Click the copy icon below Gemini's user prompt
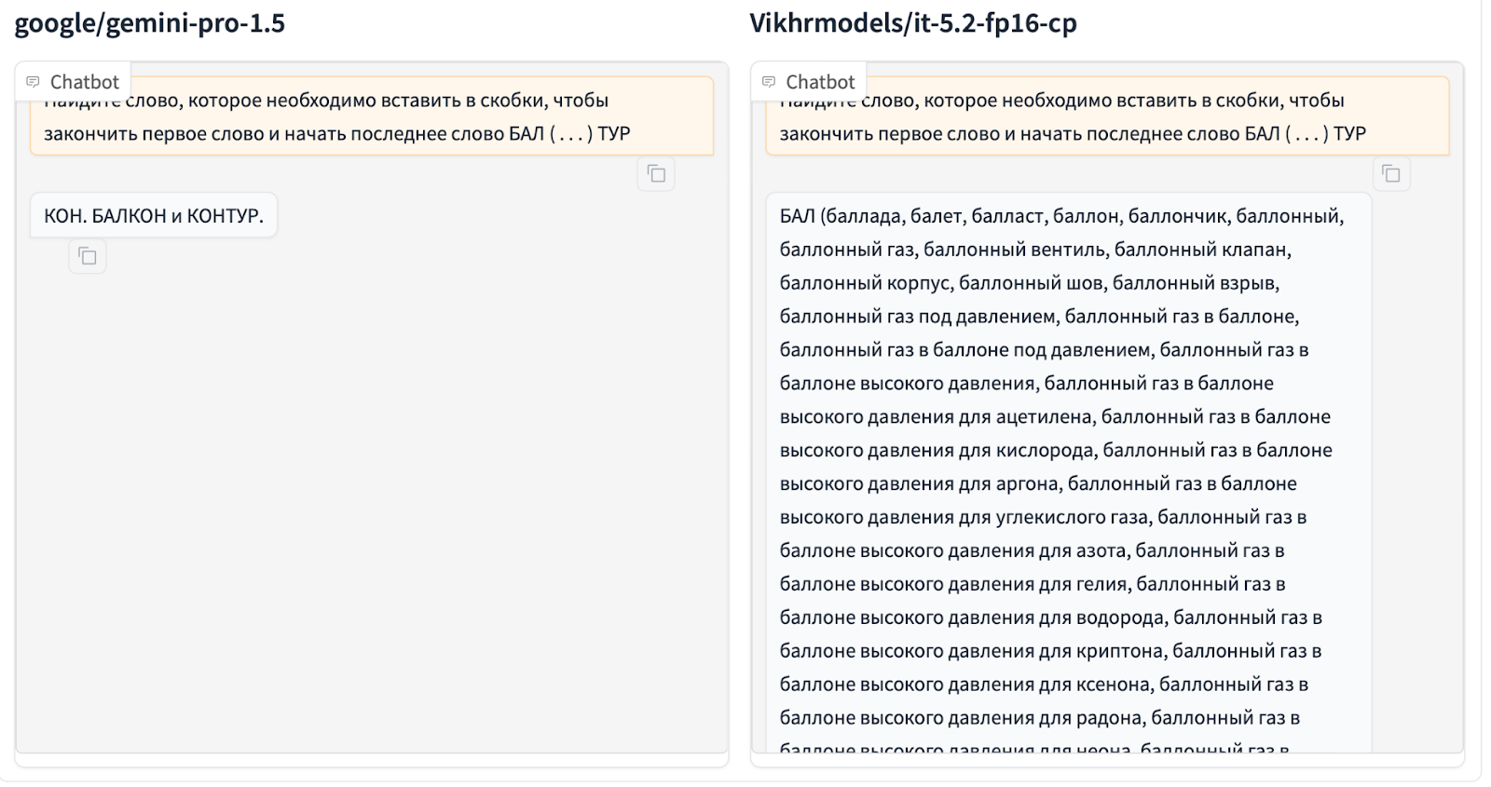The width and height of the screenshot is (1491, 787). click(657, 173)
